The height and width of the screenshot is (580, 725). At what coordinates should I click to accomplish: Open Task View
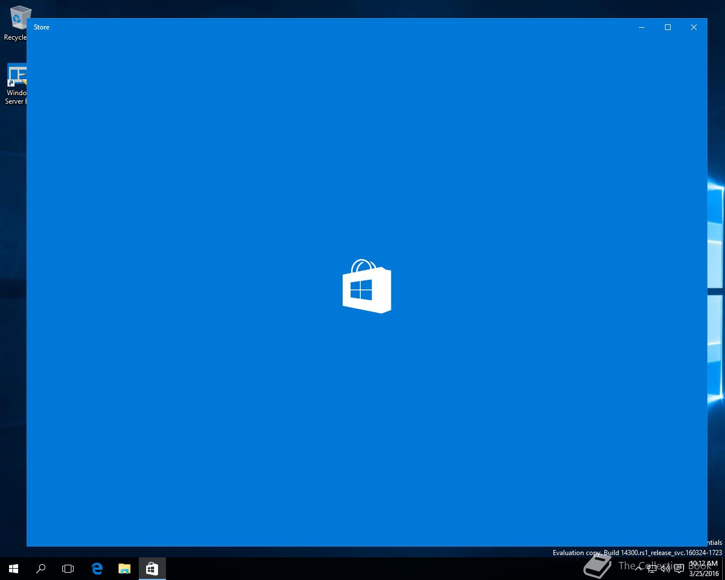[x=68, y=569]
